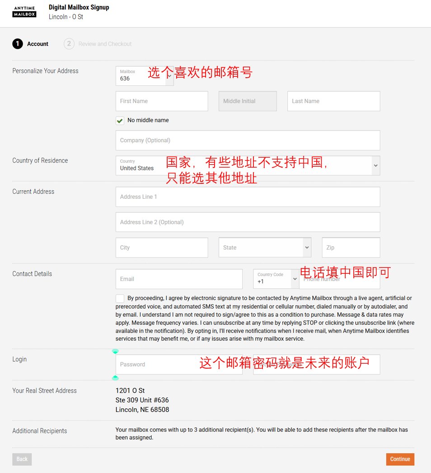Click the 'Country of Residence' label
This screenshot has height=473, width=431.
40,160
